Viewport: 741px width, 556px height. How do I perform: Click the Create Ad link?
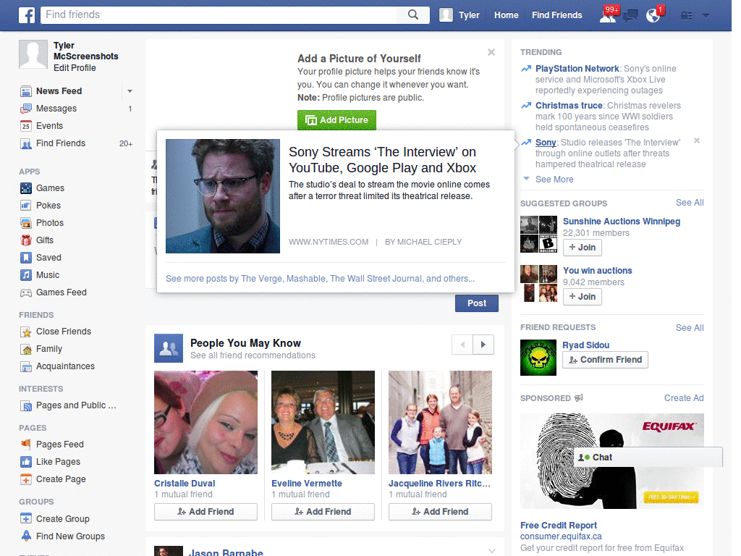click(684, 398)
